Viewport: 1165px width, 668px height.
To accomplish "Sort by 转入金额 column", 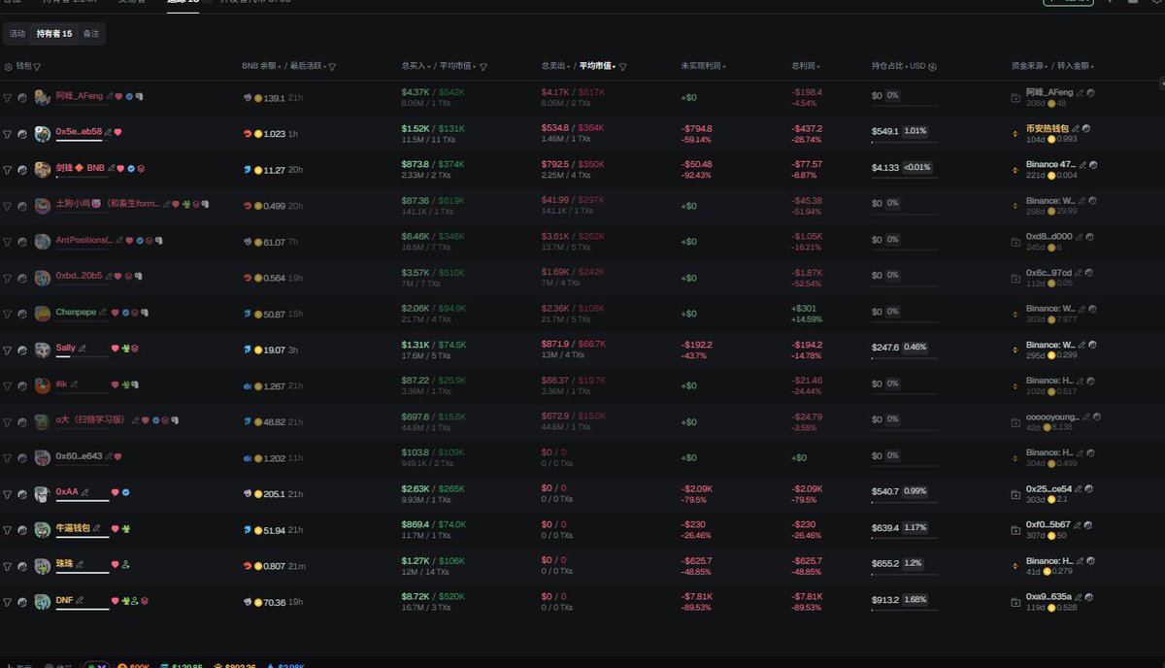I will pos(1074,66).
